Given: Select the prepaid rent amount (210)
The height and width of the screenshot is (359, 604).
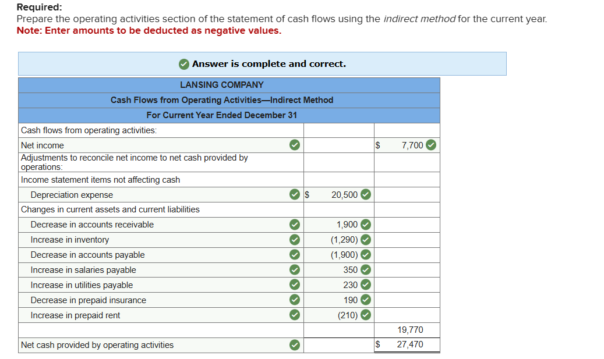Looking at the screenshot, I should 348,315.
